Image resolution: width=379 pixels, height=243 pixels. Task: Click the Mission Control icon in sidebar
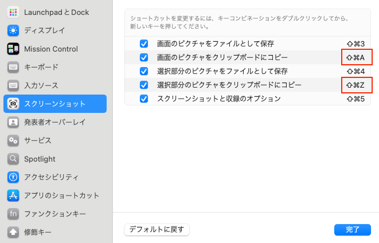[x=14, y=49]
